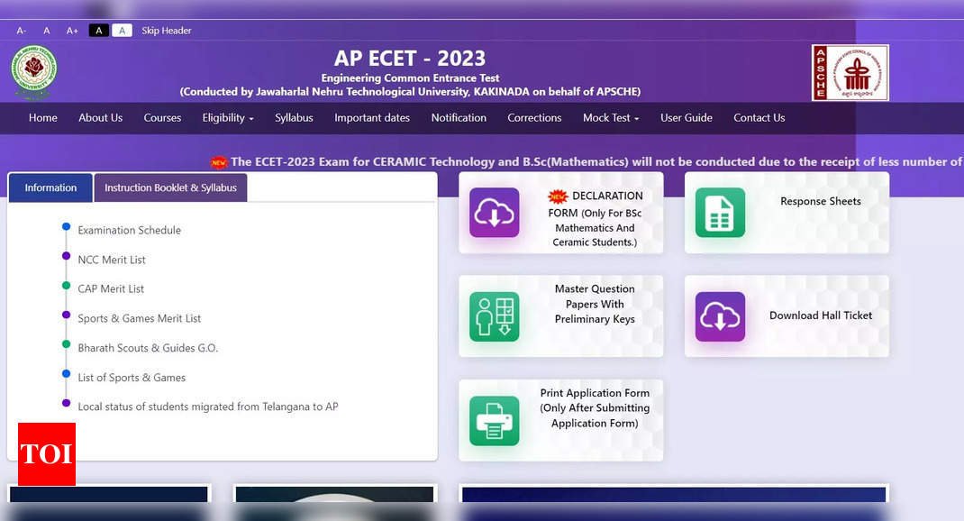Click the Response Sheets card label
The height and width of the screenshot is (521, 964).
point(820,201)
